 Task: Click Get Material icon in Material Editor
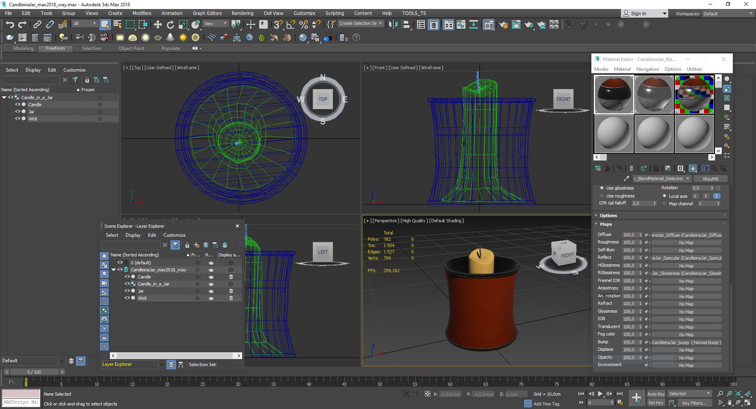coord(598,168)
